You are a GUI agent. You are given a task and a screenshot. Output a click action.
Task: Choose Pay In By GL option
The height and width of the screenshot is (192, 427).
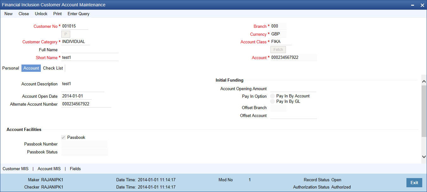[272, 101]
